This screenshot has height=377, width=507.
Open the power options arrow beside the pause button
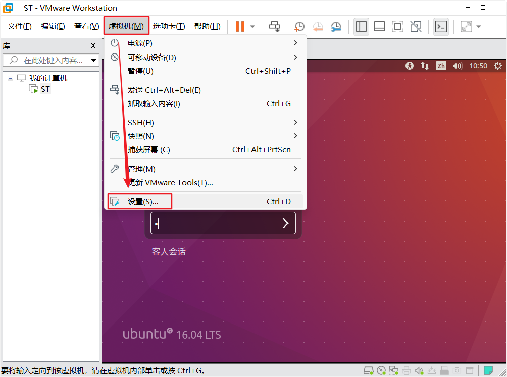(252, 26)
